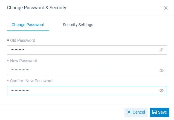Close the Change Password & Security dialog

click(x=166, y=8)
